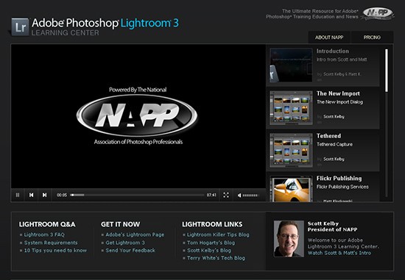Open Lightroom Killer Tips Blog
Viewport: 405px width, 280px height.
coord(218,234)
